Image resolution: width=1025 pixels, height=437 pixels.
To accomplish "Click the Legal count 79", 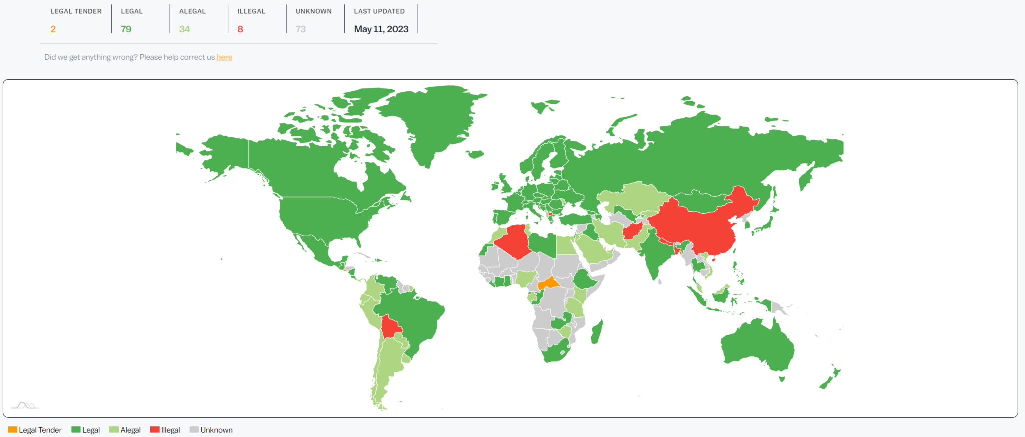I will pos(126,29).
